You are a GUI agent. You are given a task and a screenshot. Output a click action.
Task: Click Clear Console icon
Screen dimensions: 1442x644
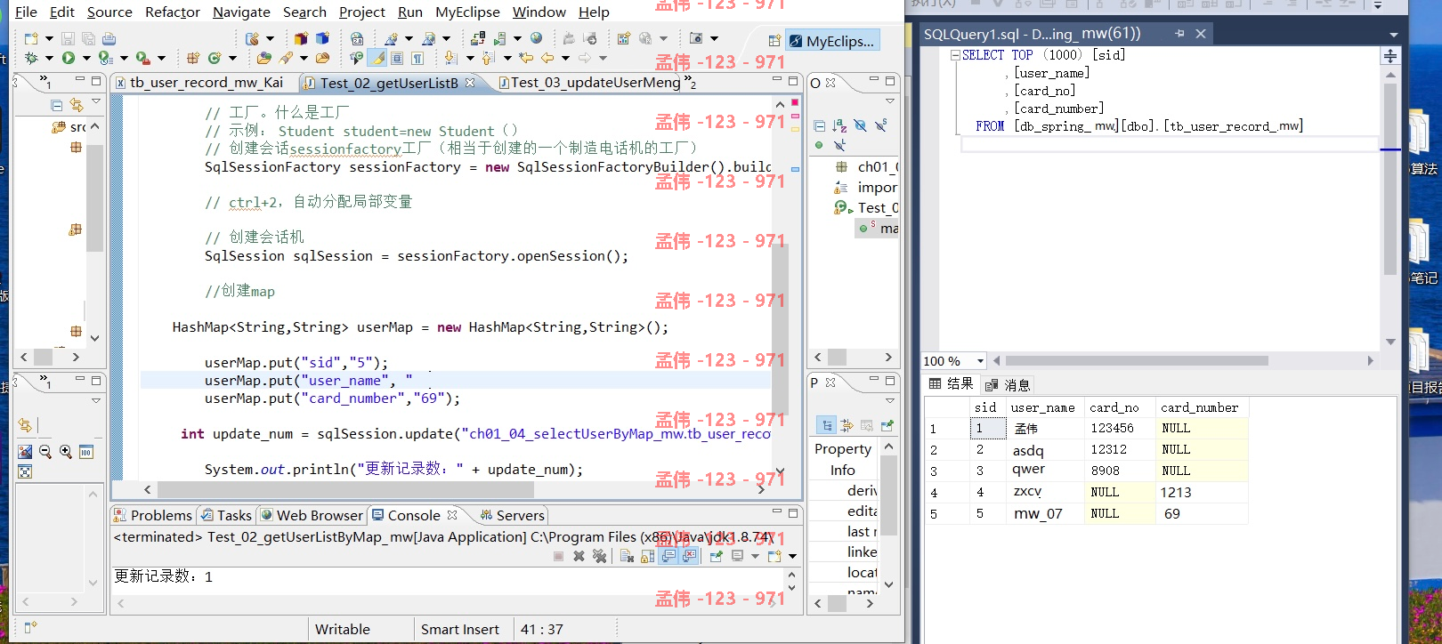pyautogui.click(x=627, y=556)
